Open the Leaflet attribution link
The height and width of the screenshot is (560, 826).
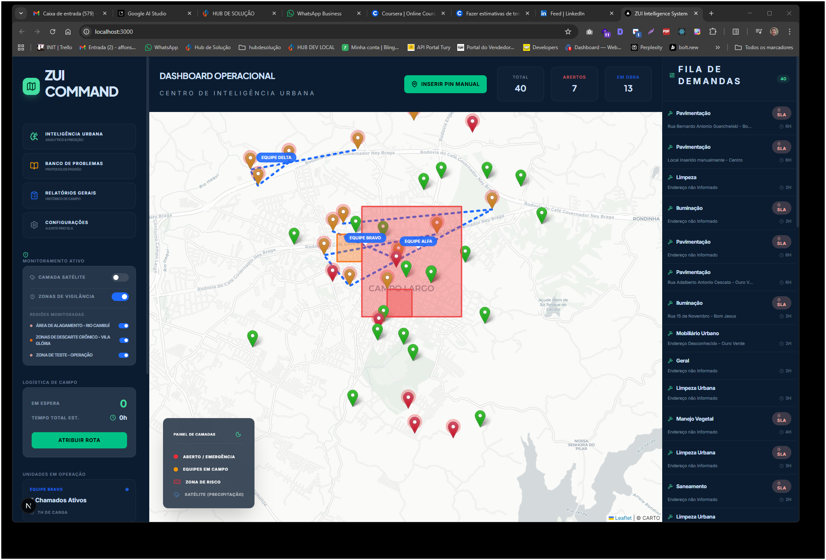623,518
